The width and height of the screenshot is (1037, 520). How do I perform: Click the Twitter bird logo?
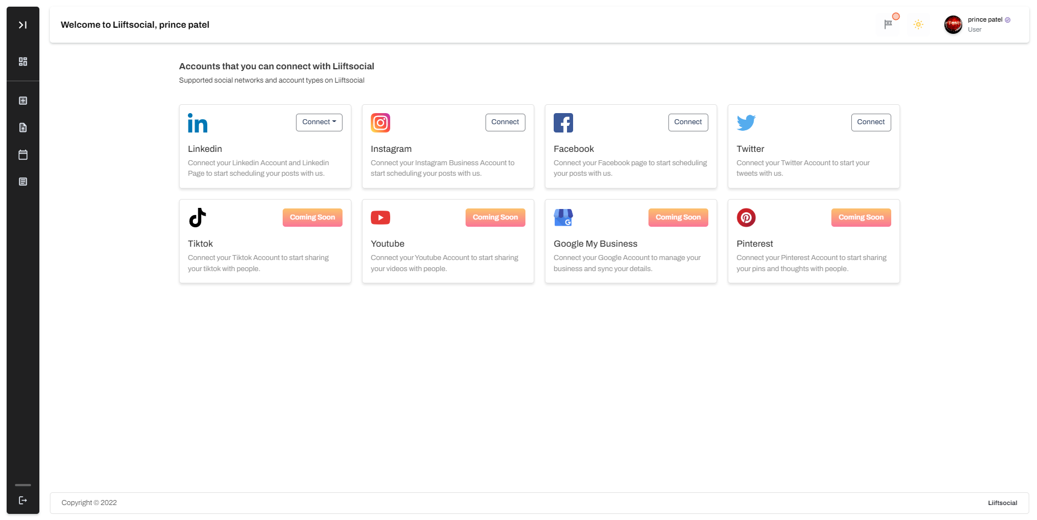coord(746,123)
